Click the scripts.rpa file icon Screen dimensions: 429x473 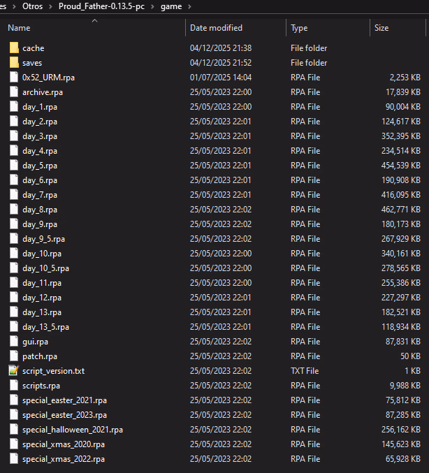[x=14, y=386]
